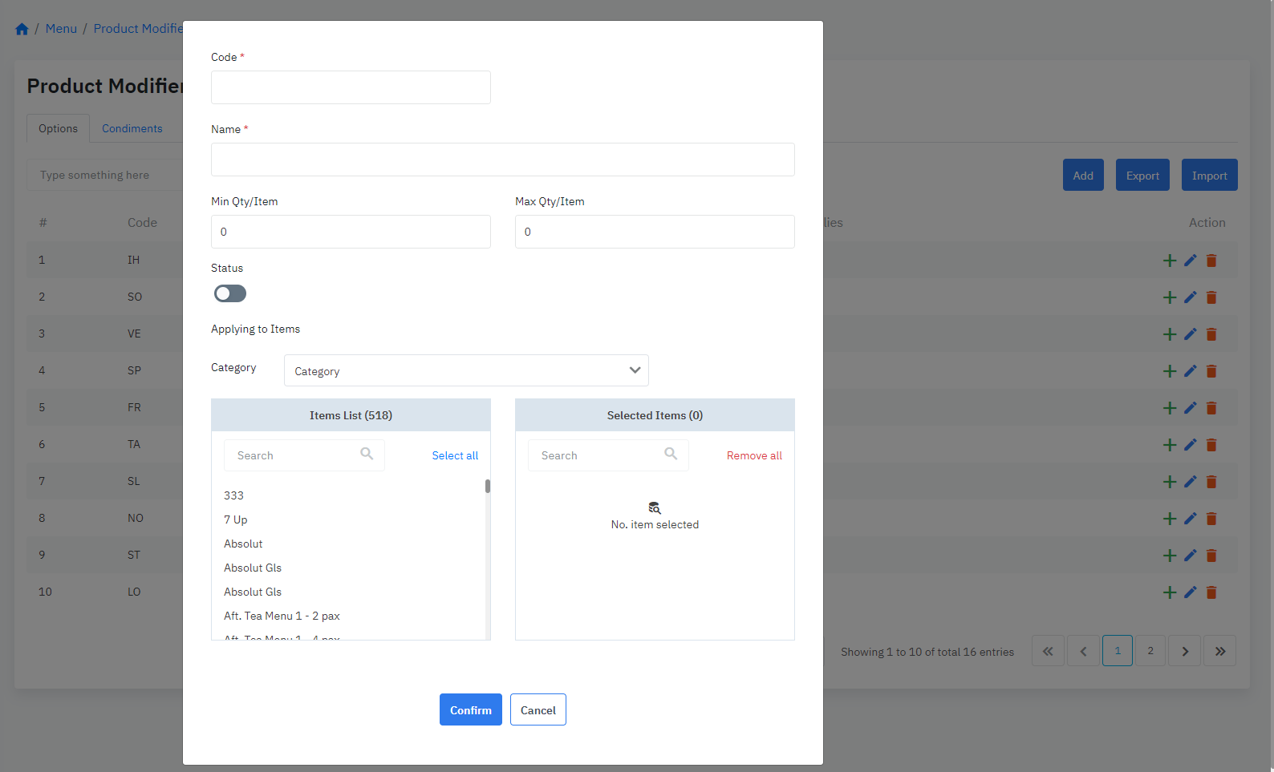This screenshot has width=1274, height=772.
Task: Click the Remove all link
Action: click(753, 455)
